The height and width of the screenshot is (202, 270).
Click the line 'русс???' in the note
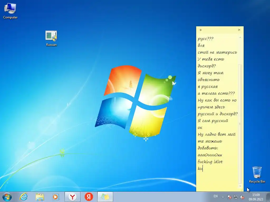click(x=205, y=39)
